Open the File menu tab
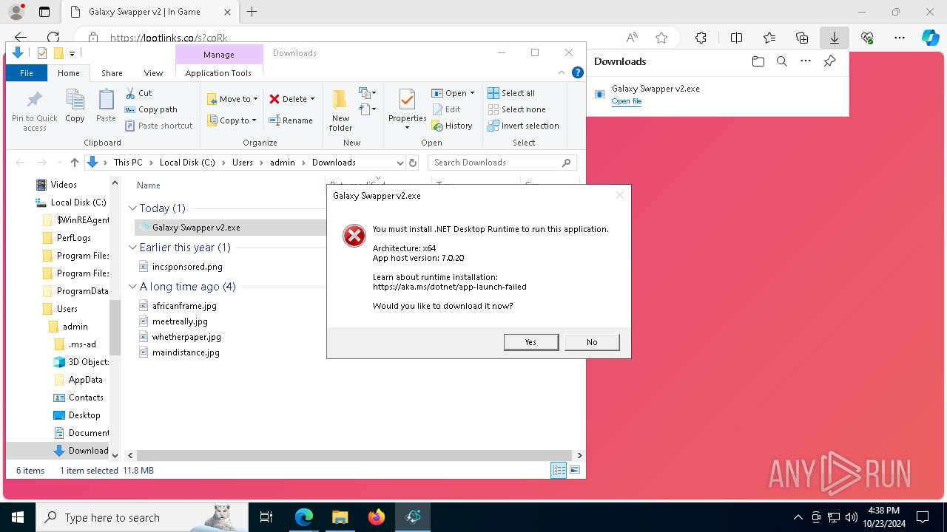The image size is (947, 532). (x=27, y=73)
